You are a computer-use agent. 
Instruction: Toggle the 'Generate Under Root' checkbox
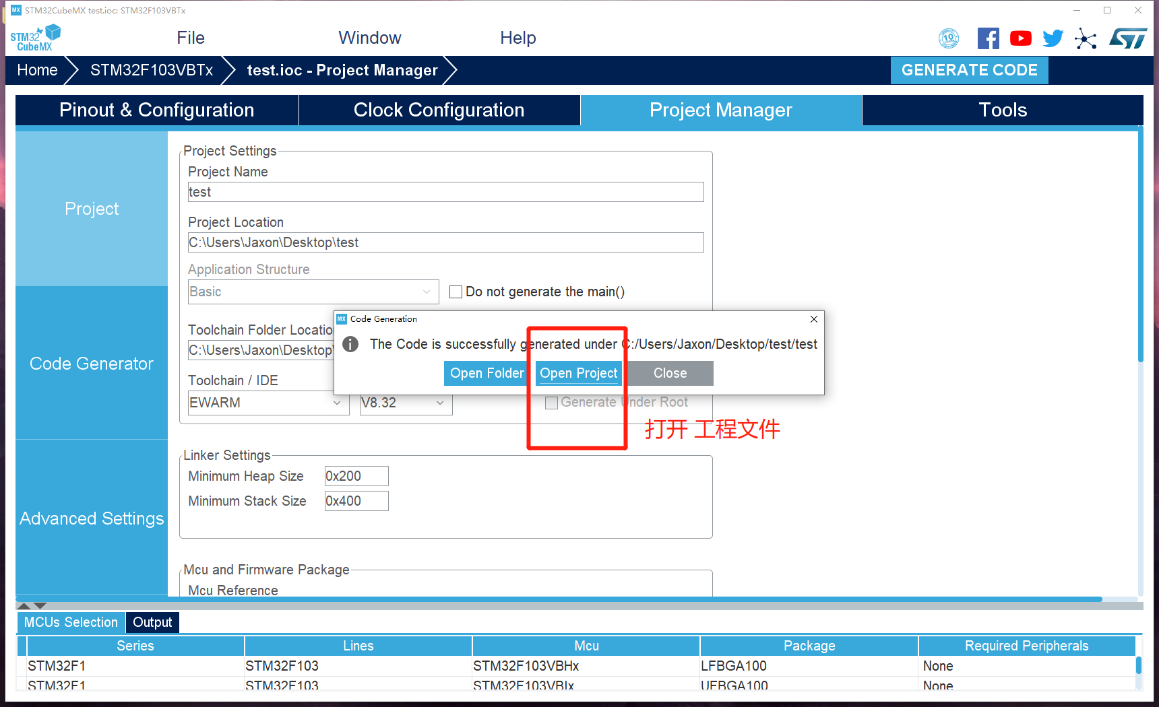551,403
